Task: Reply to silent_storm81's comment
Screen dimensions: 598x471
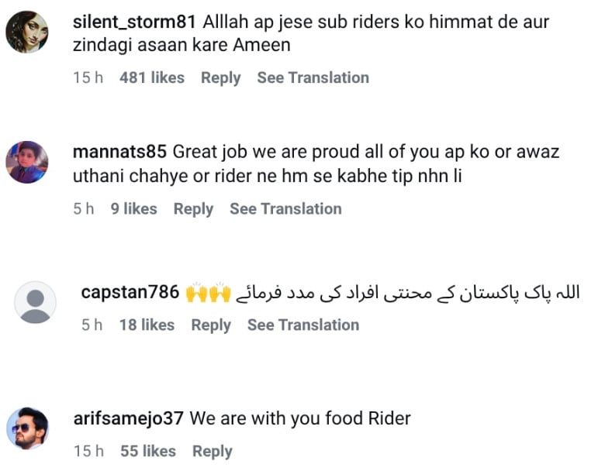Action: (220, 77)
